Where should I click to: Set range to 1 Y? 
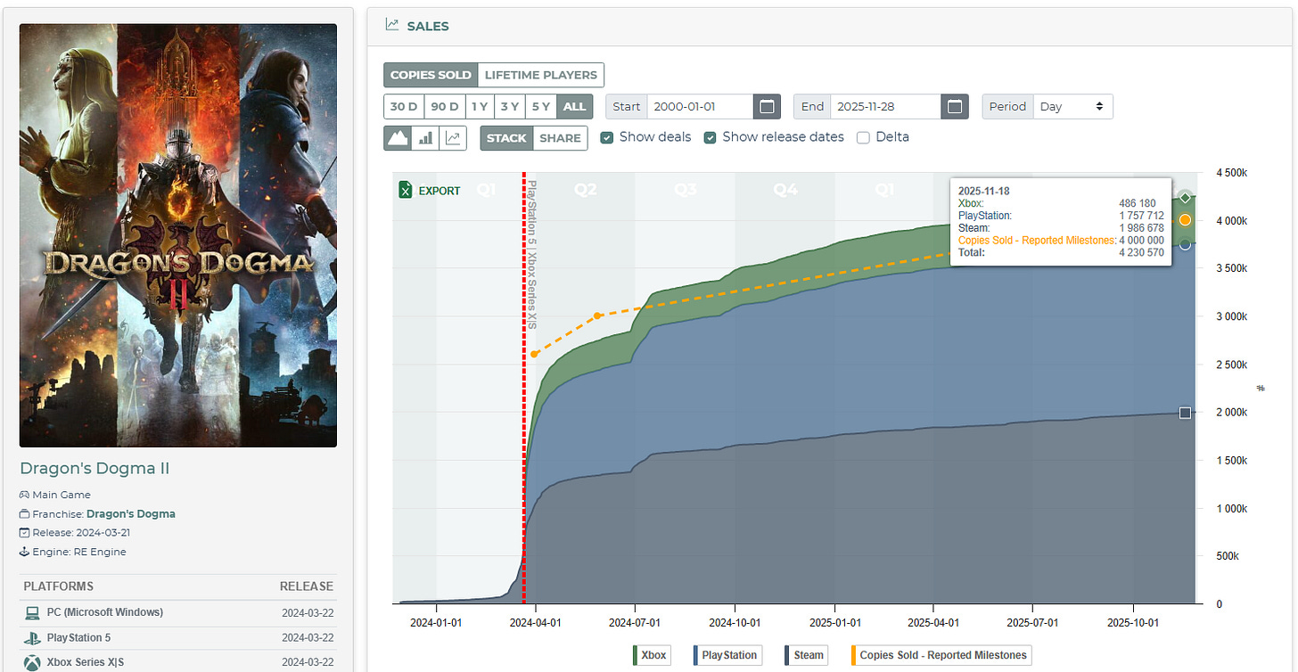(480, 106)
